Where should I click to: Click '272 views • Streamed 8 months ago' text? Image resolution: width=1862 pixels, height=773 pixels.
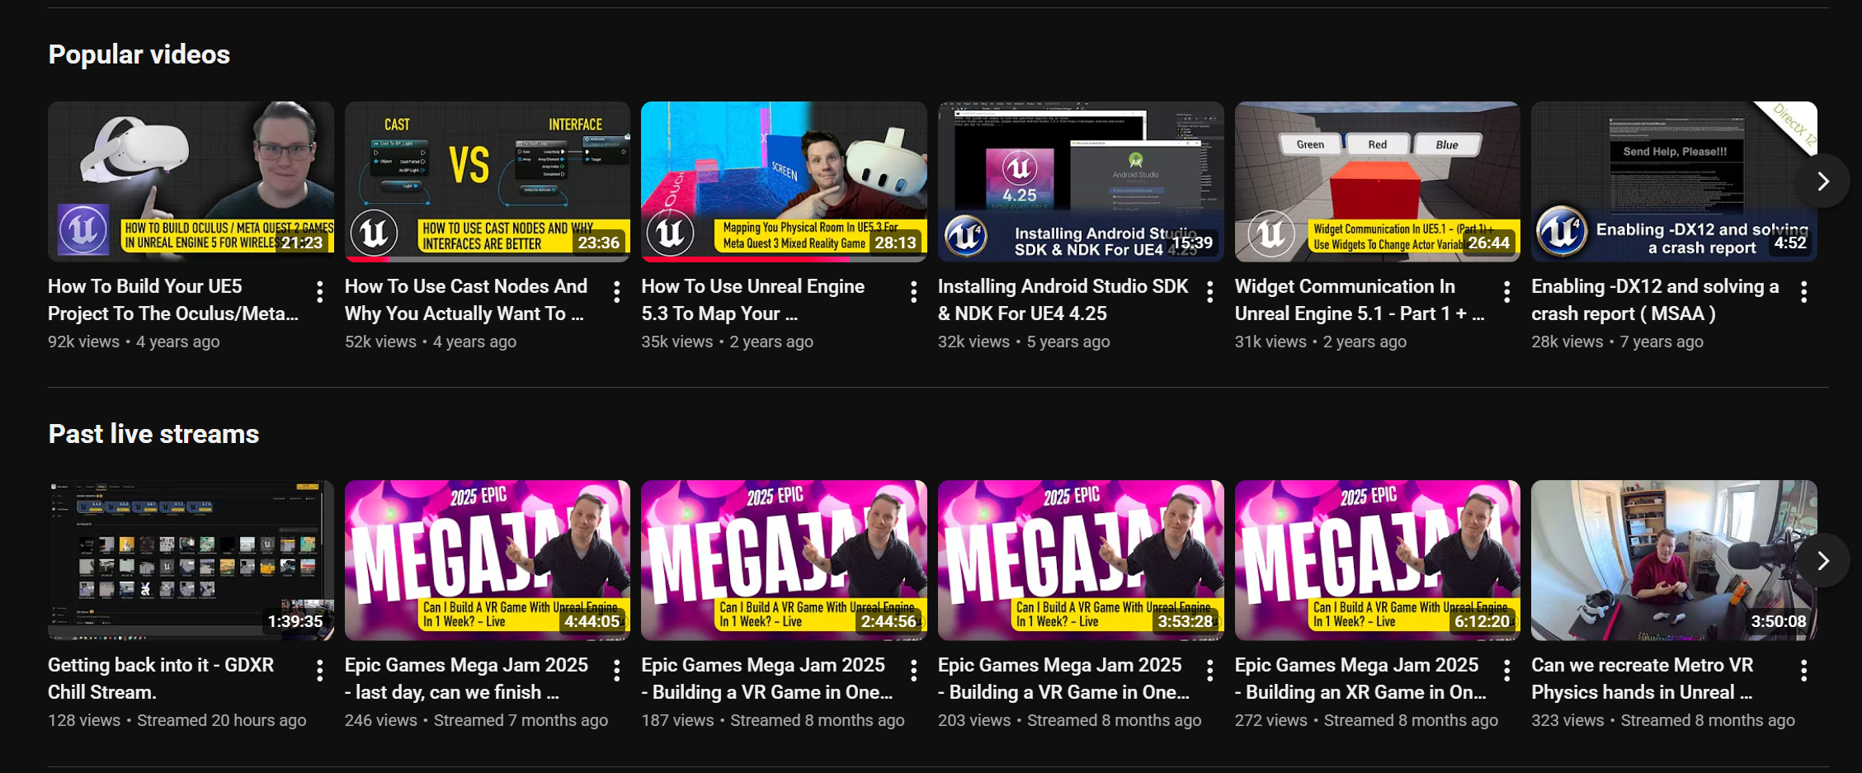1366,720
